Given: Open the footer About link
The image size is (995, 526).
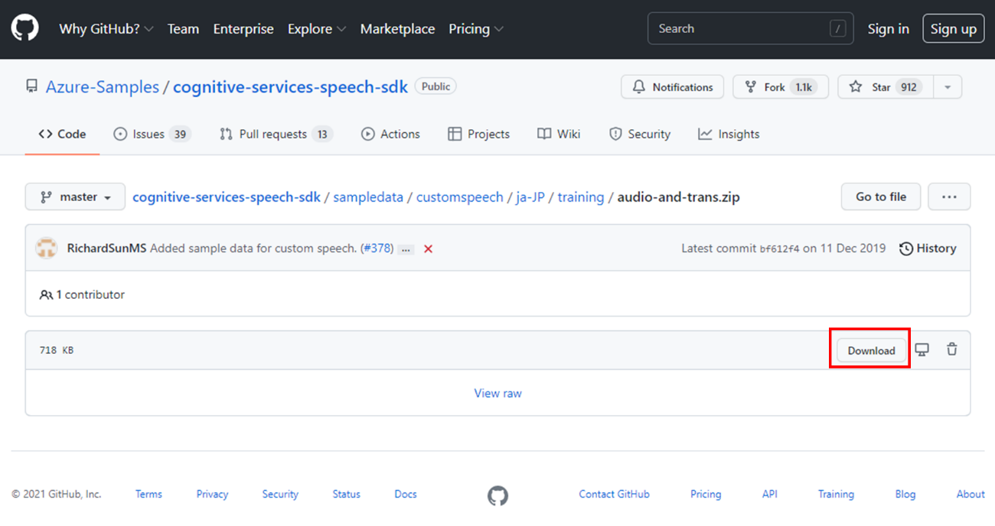Looking at the screenshot, I should tap(971, 494).
